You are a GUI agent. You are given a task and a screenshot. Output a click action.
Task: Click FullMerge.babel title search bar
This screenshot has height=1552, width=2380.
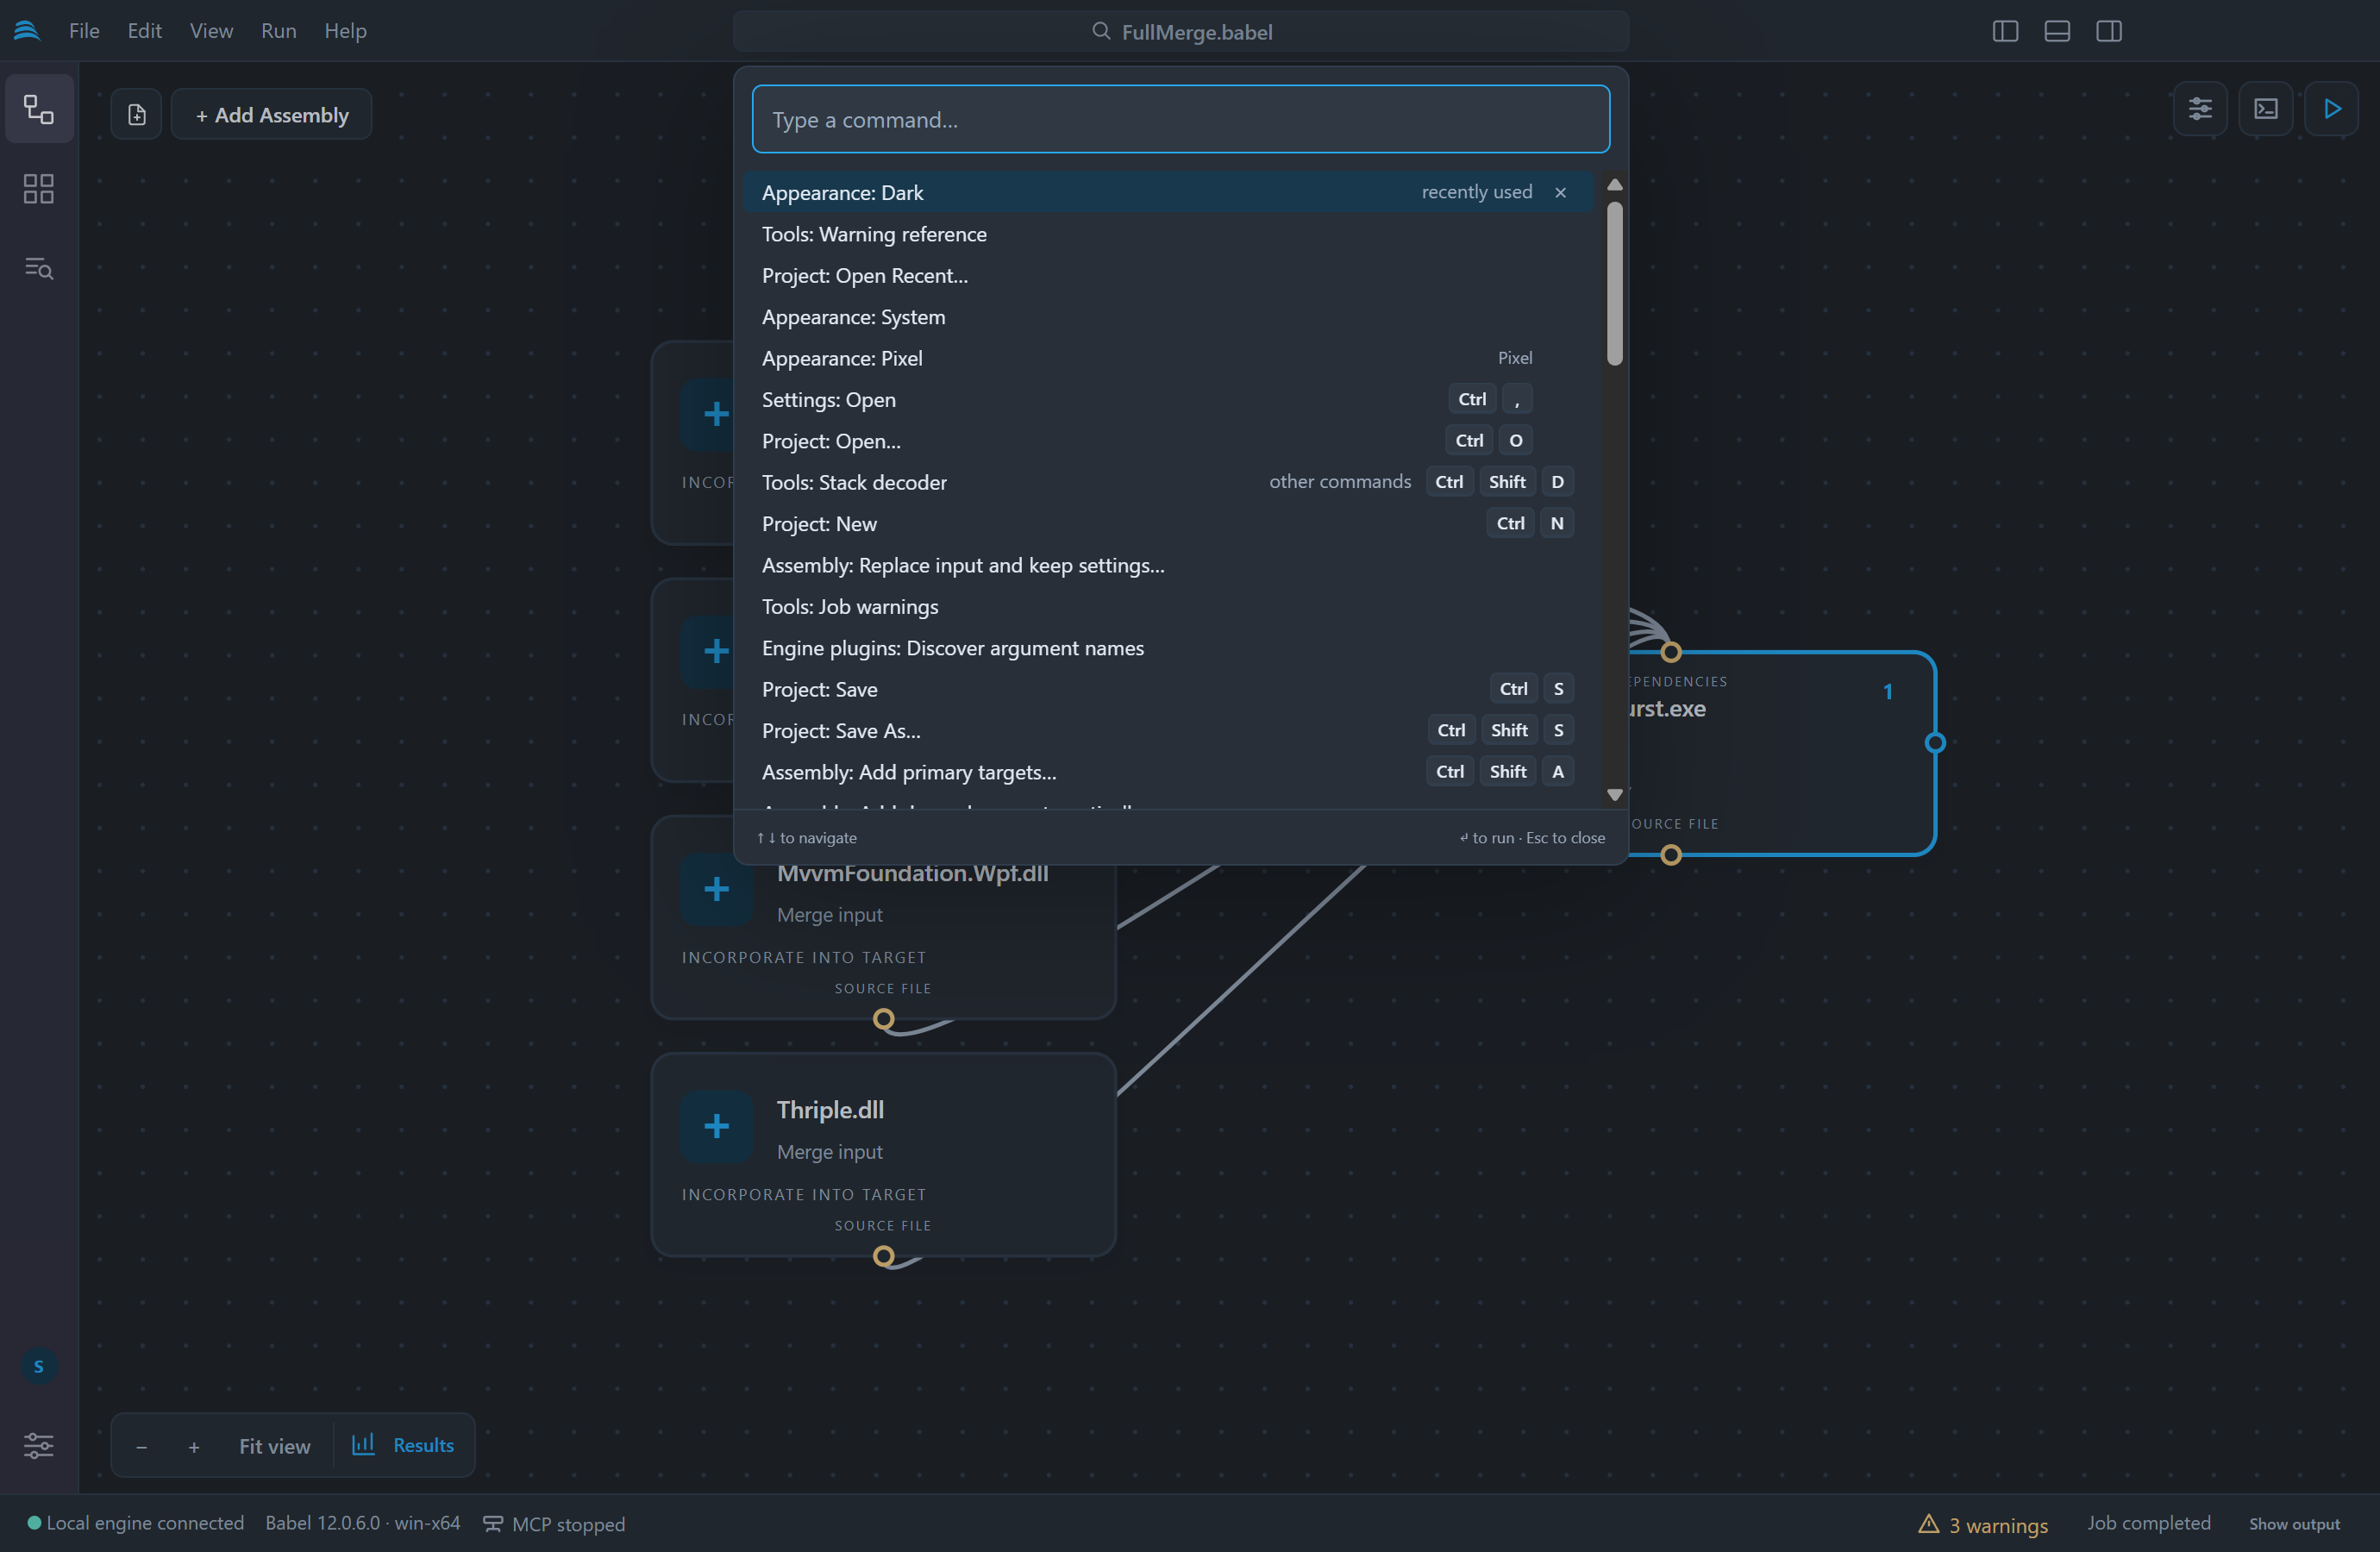(1181, 31)
